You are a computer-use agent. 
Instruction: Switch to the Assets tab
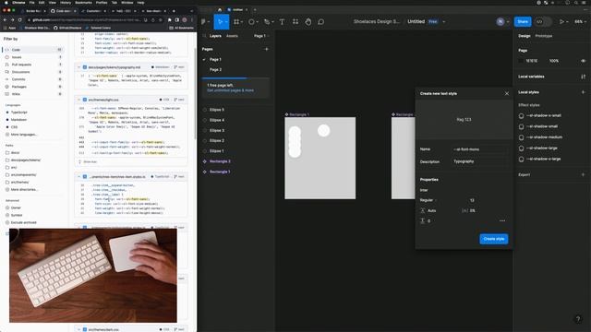click(232, 36)
